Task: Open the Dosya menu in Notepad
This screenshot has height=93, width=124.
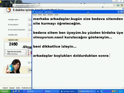Action: tap(35, 15)
